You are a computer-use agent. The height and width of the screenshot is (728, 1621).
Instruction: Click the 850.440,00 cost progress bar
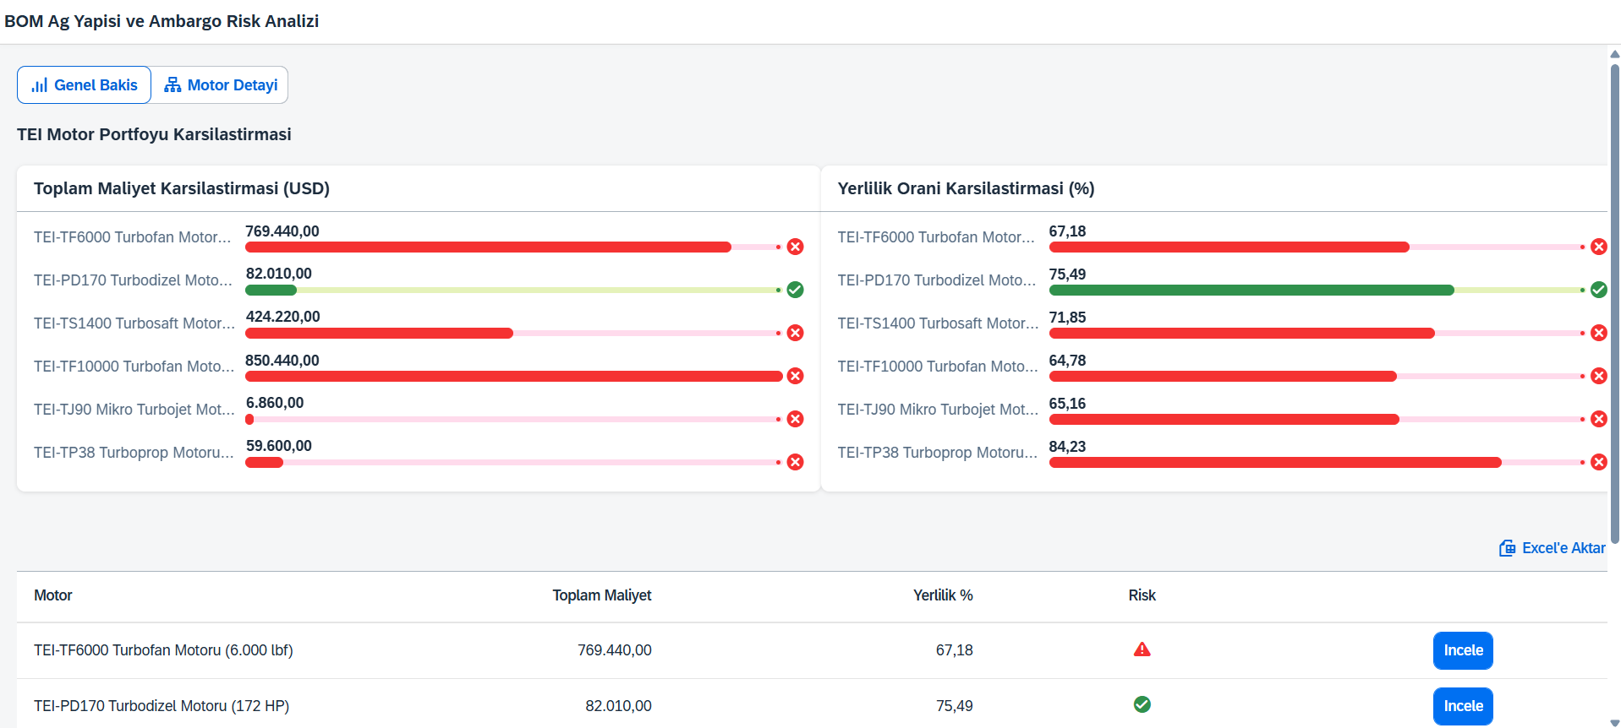click(x=513, y=376)
